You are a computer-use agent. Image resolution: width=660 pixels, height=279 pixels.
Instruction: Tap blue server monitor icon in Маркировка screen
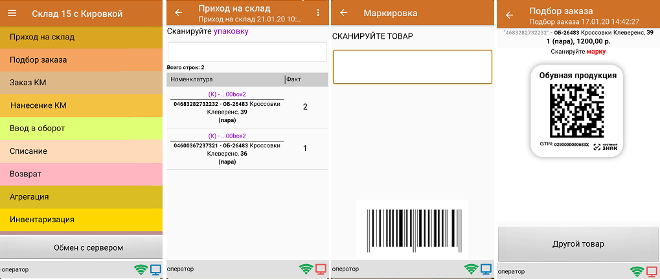pos(486,269)
